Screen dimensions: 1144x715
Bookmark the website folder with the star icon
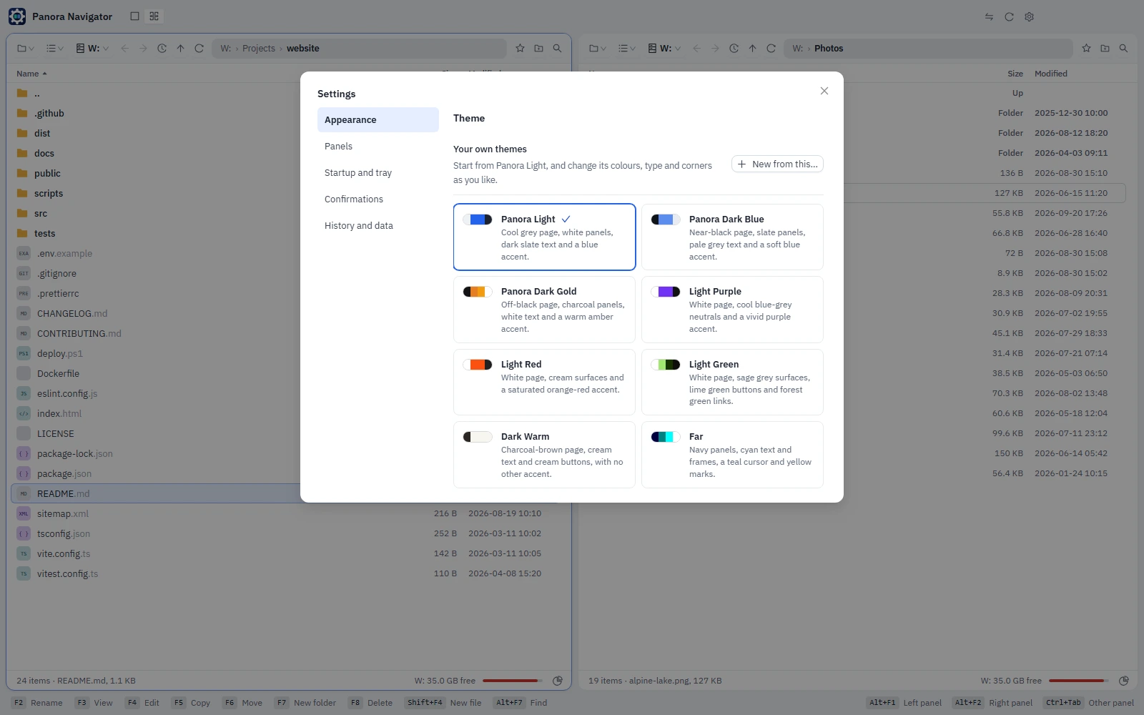(x=520, y=49)
